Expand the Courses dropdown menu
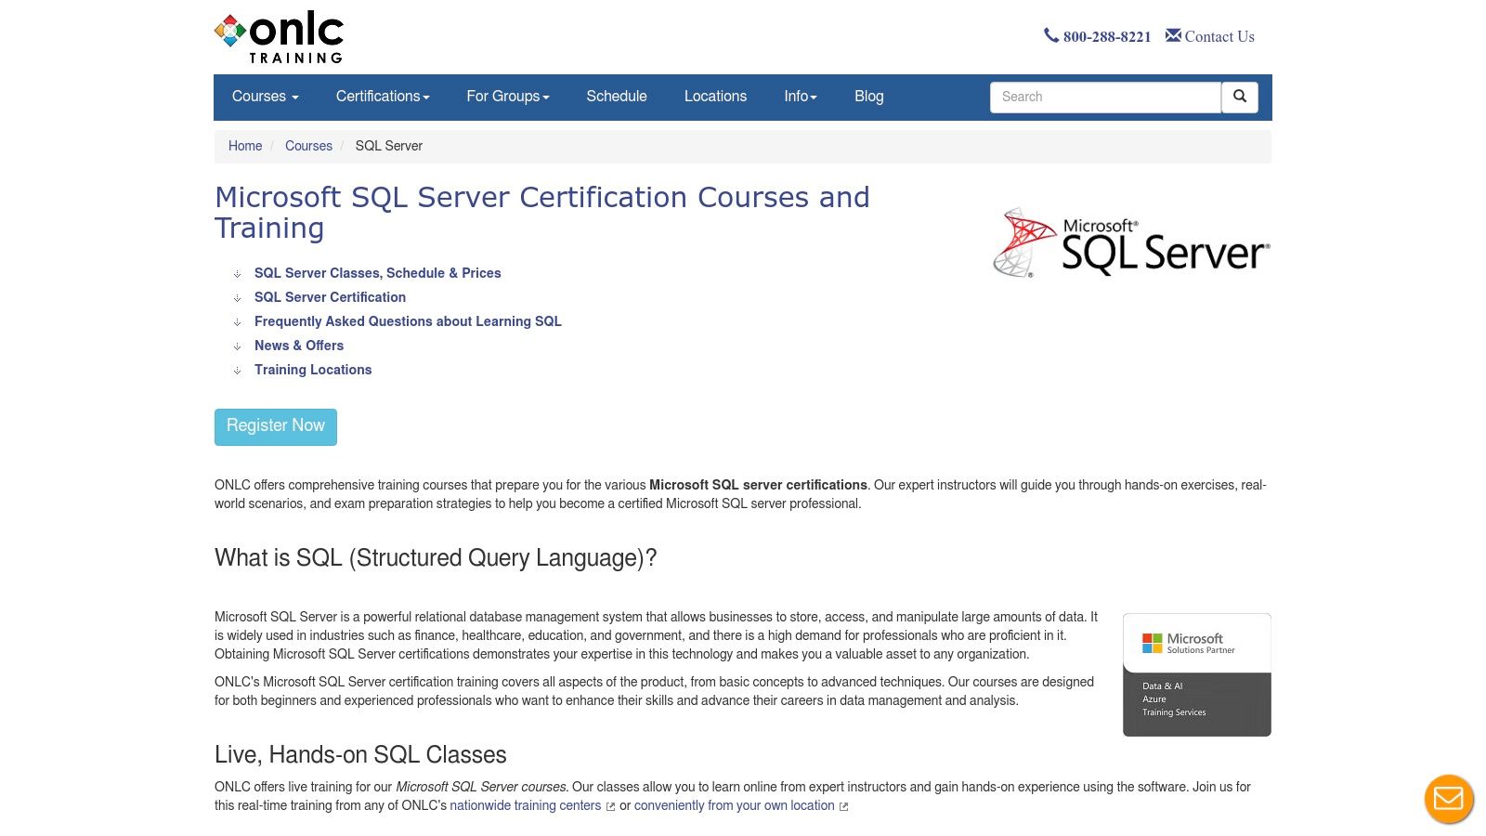This screenshot has height=836, width=1486. point(266,97)
